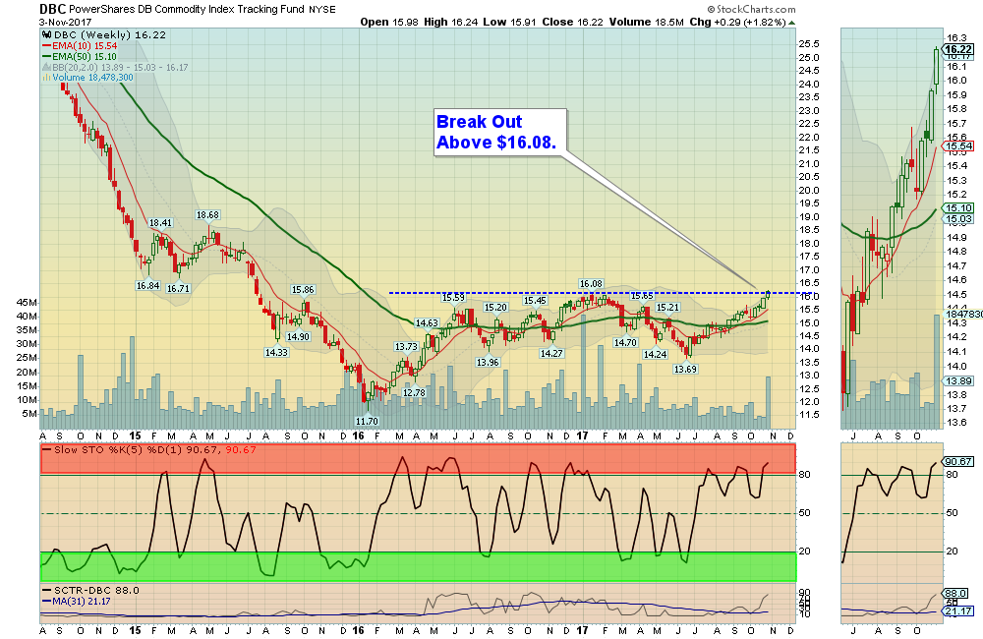
Task: Click the green line marker for EMA(50)
Action: point(46,57)
